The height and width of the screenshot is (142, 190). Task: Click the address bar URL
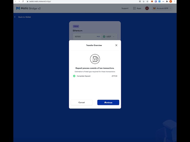pos(40,1)
